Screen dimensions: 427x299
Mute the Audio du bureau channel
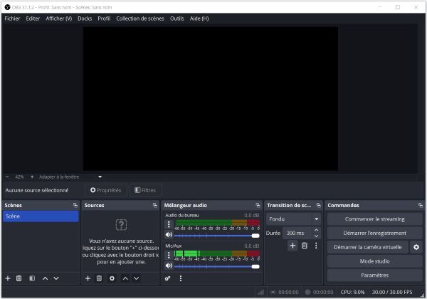tap(169, 235)
